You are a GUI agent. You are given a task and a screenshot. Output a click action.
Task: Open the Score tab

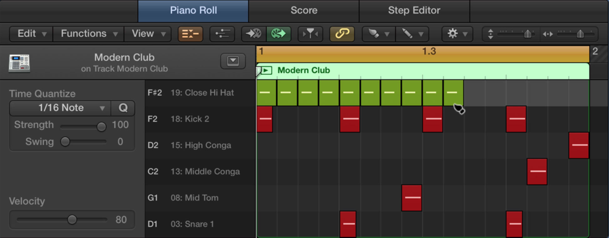pos(304,11)
